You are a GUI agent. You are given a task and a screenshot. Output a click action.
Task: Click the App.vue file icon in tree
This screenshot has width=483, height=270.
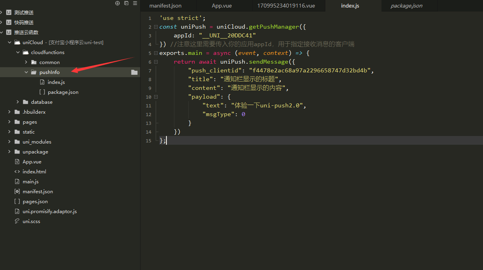click(17, 162)
